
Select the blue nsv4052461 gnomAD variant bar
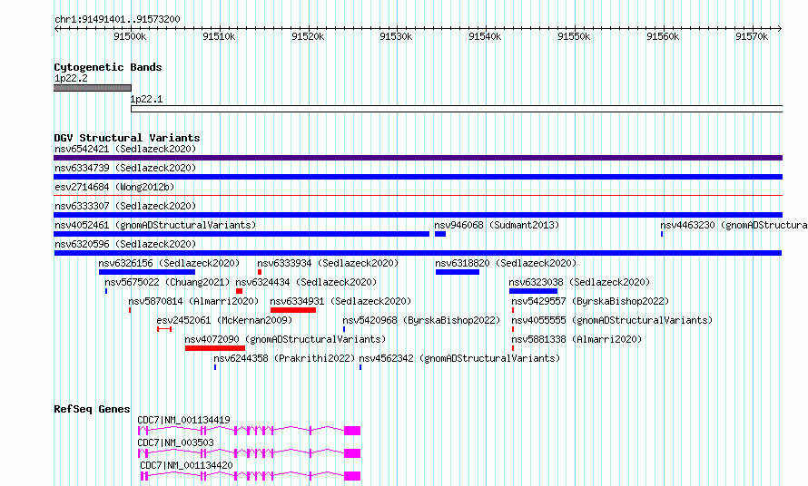[241, 234]
